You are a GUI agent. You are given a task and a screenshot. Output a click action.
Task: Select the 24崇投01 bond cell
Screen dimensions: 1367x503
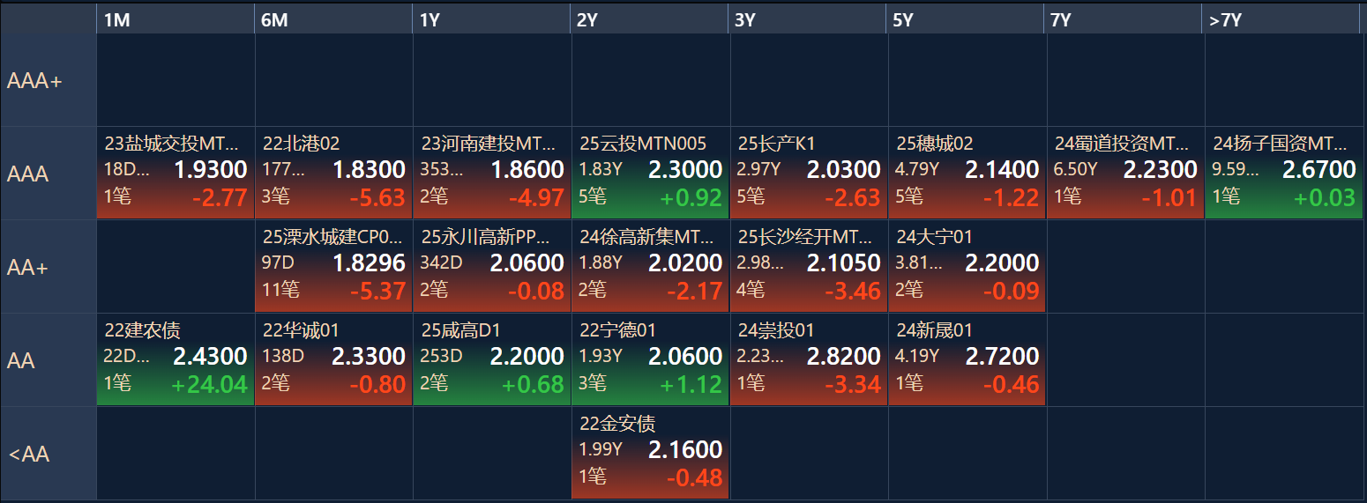pos(809,360)
